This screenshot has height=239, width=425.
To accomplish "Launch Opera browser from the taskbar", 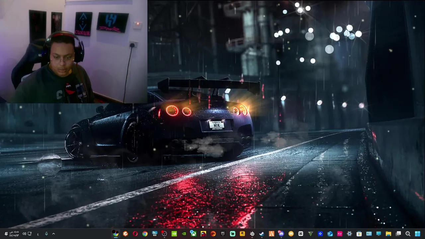I will [x=135, y=234].
